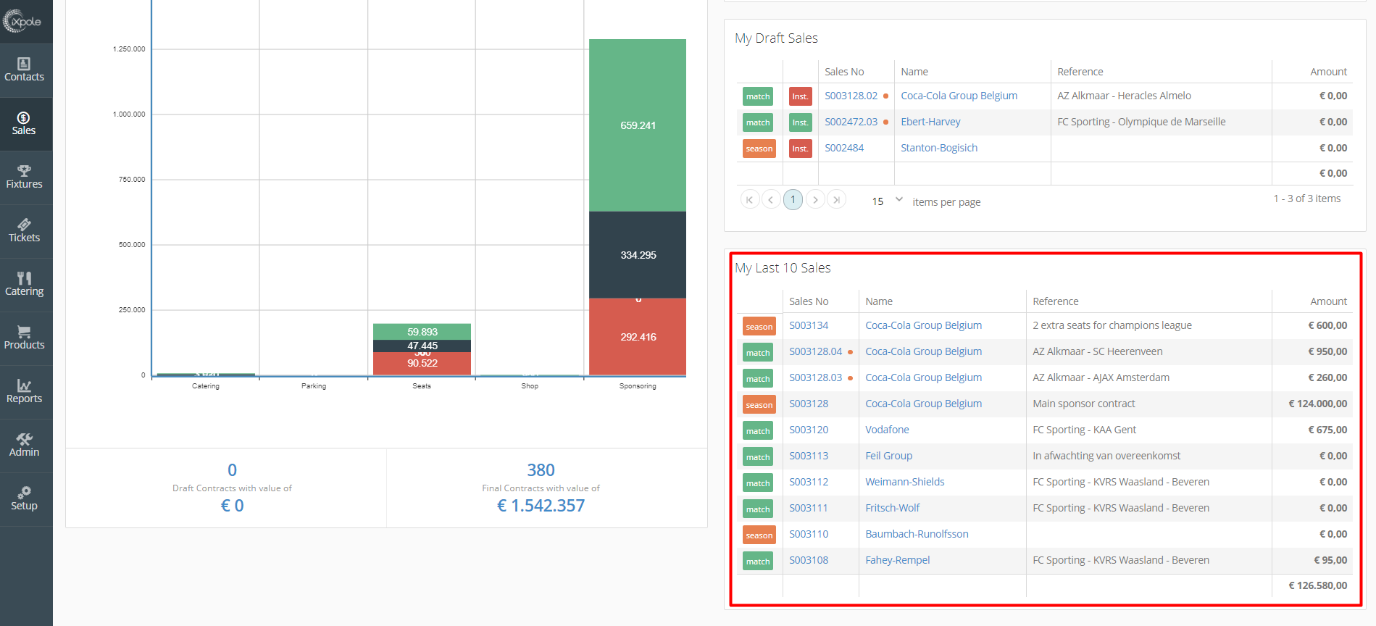
Task: Go to last page of draft sales
Action: [x=837, y=199]
